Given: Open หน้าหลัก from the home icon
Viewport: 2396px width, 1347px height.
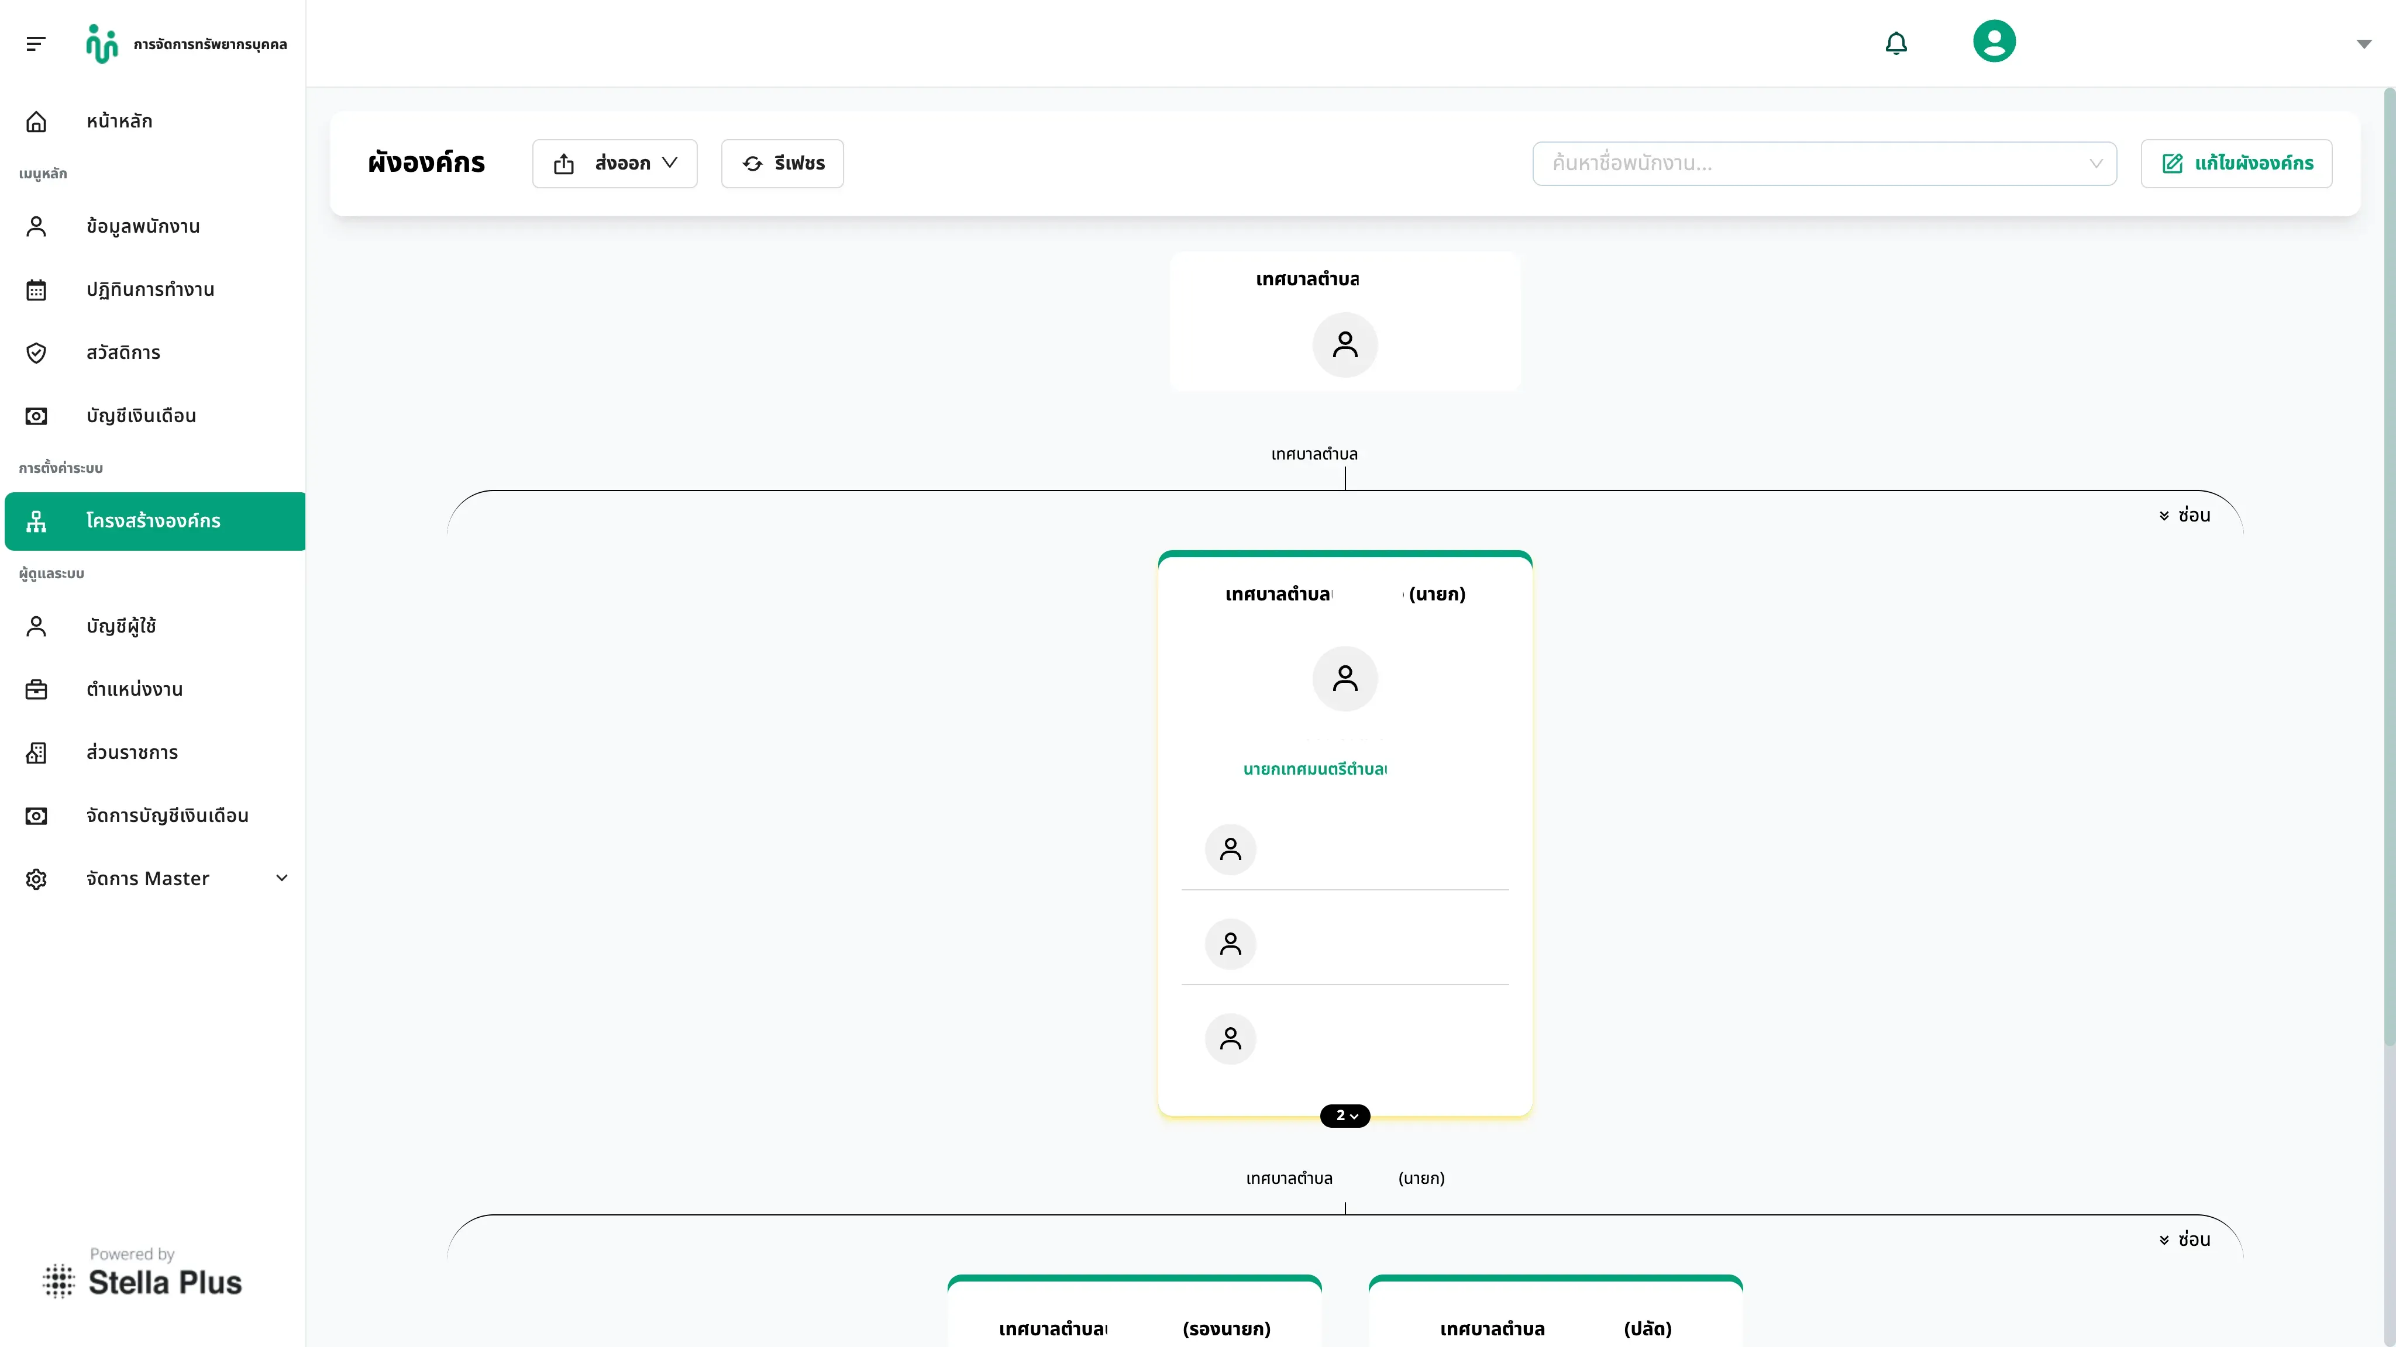Looking at the screenshot, I should [x=36, y=121].
